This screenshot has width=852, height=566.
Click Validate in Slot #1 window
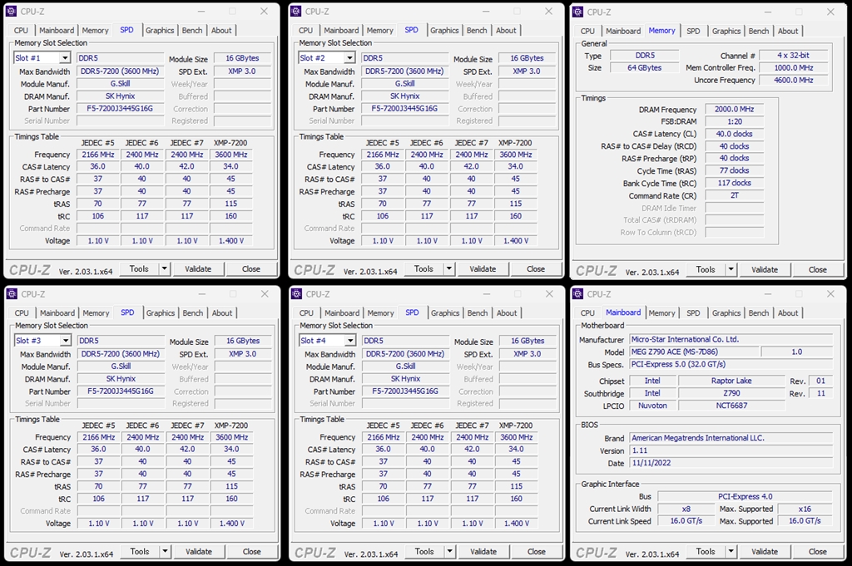point(198,268)
